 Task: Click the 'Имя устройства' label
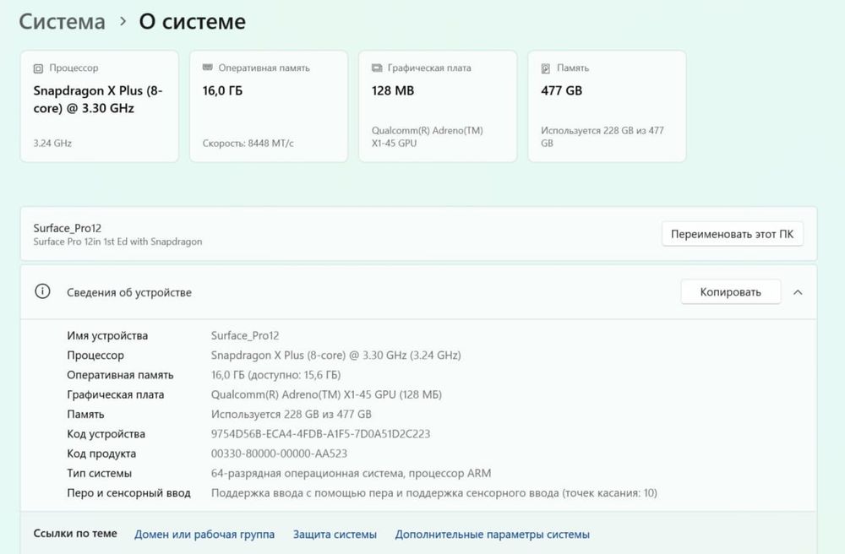(x=107, y=335)
